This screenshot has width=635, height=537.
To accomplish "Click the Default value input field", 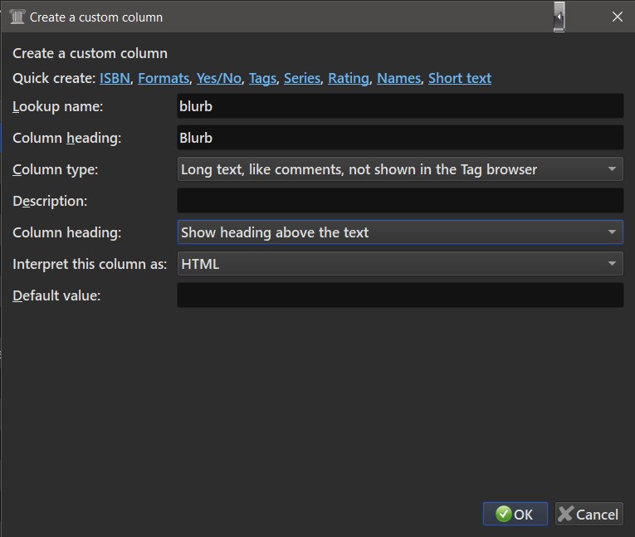I will 400,295.
